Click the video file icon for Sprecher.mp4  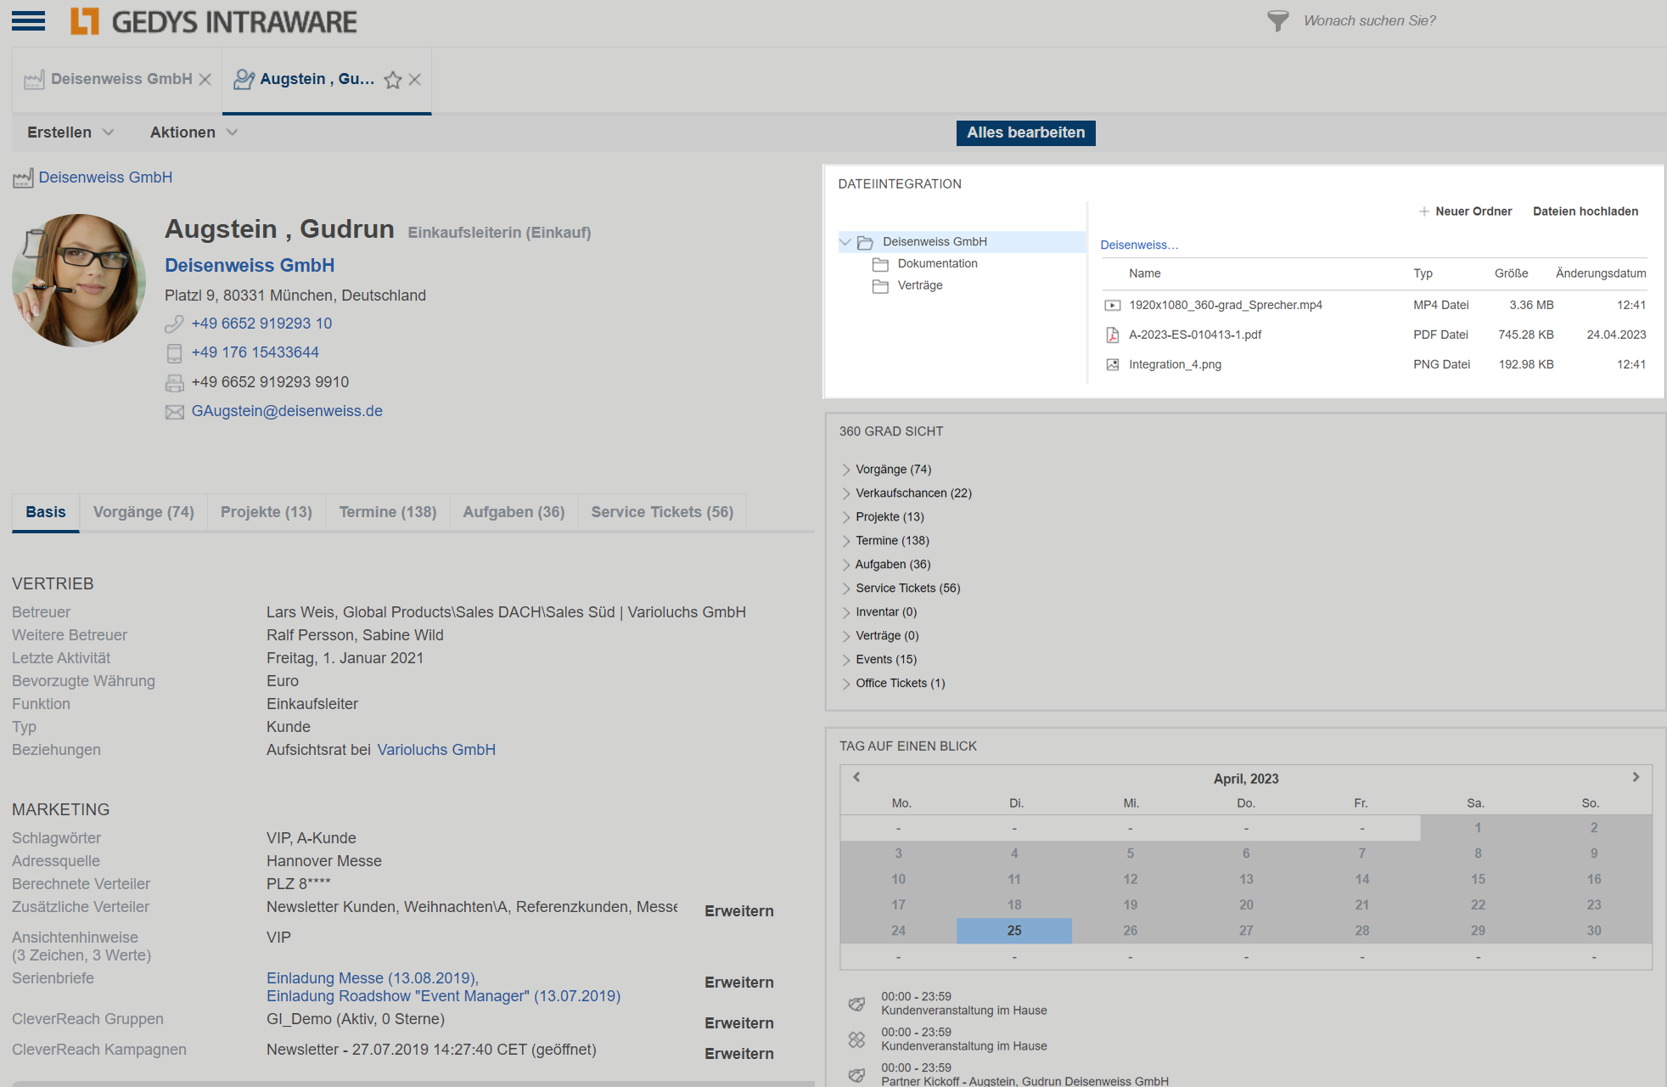(1113, 306)
